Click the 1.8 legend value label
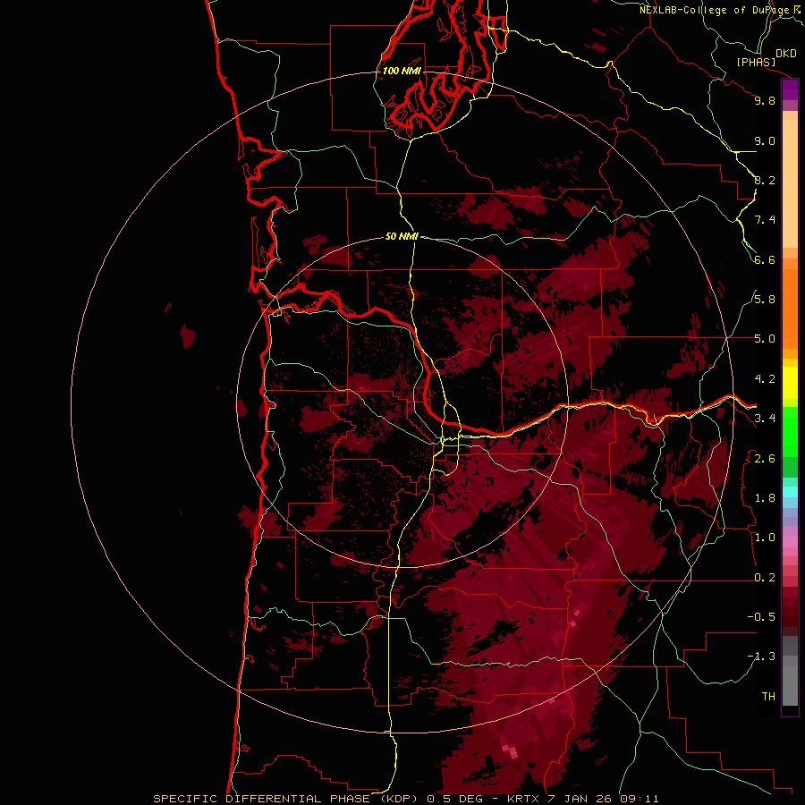The width and height of the screenshot is (805, 805). [x=765, y=498]
